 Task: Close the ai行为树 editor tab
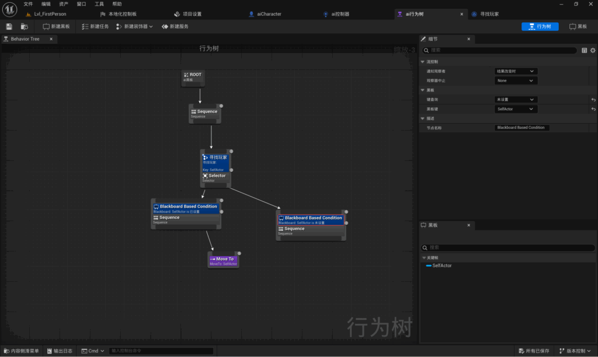pos(461,14)
